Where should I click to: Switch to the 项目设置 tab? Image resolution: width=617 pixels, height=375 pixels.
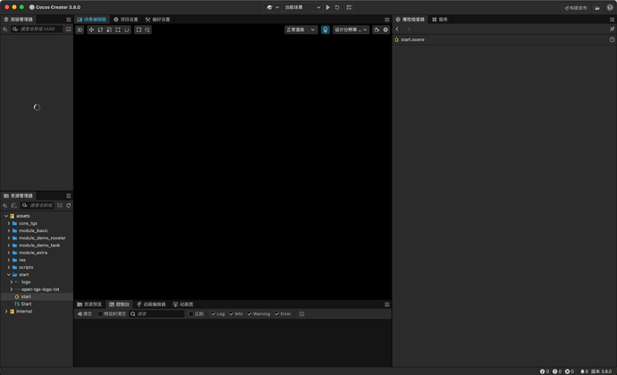pos(126,20)
